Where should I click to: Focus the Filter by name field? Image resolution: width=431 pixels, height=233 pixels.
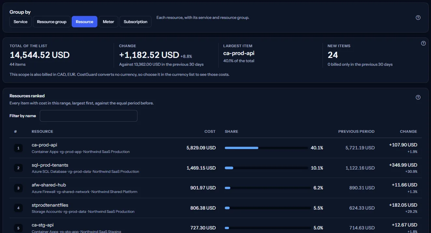tap(89, 116)
